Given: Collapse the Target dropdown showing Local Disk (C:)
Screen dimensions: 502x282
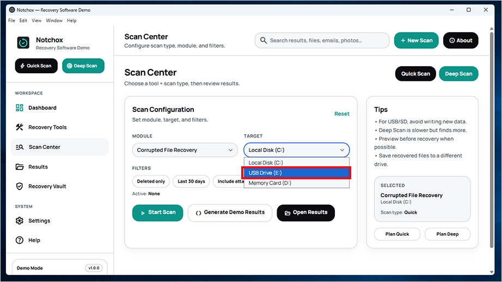Looking at the screenshot, I should click(x=296, y=150).
